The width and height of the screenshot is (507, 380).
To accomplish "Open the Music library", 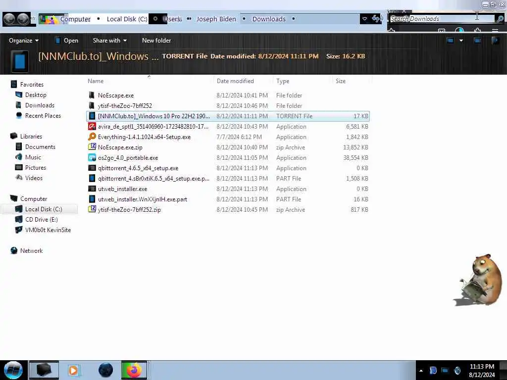I will pos(33,157).
